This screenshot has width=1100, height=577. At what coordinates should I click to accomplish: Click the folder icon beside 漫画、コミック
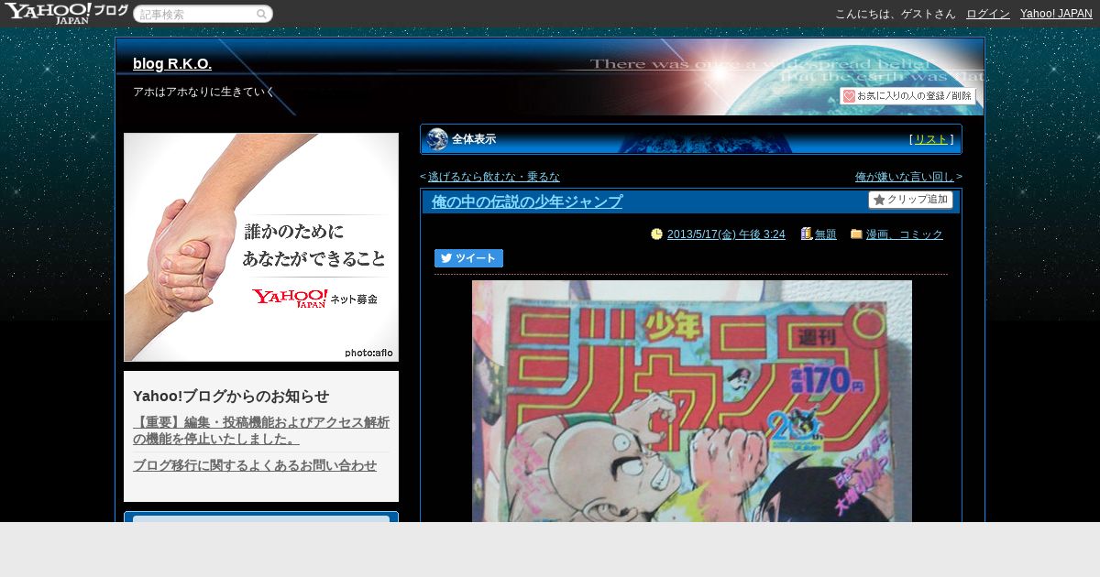(856, 234)
